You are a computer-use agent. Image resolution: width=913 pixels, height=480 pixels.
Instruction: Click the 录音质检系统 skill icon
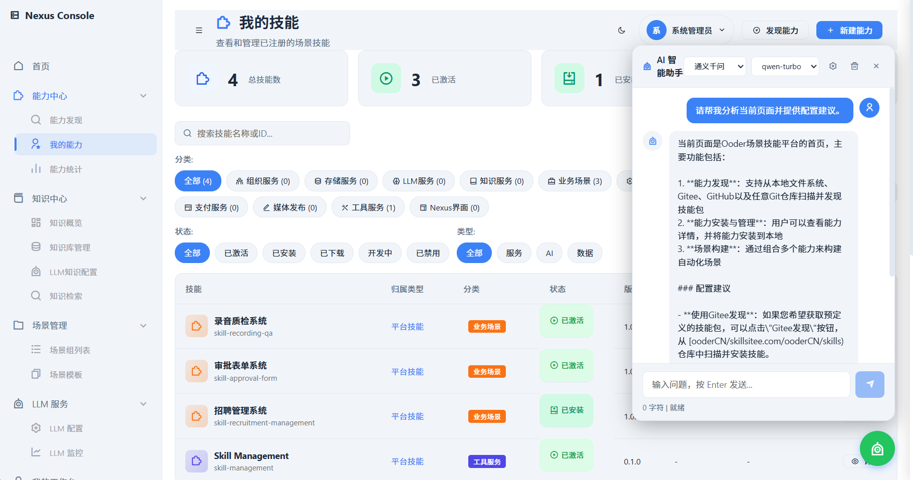pos(196,326)
